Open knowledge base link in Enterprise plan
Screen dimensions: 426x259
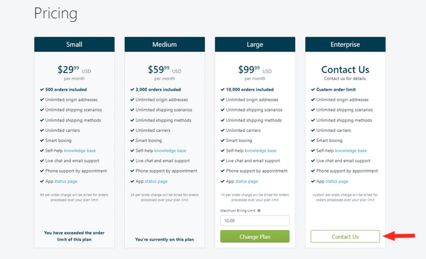pyautogui.click(x=351, y=151)
